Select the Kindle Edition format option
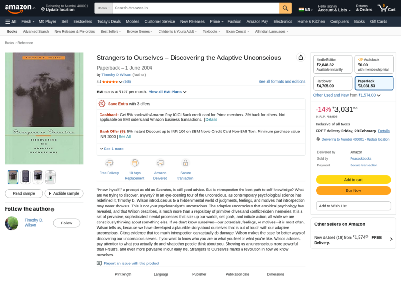This screenshot has height=281, width=401. pyautogui.click(x=333, y=64)
